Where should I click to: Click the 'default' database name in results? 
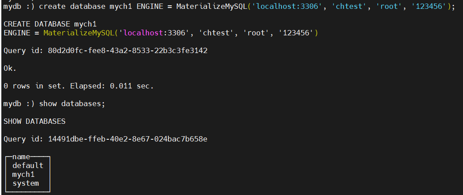tap(28, 165)
